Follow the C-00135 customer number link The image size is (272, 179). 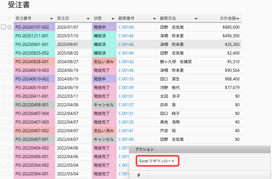click(126, 79)
